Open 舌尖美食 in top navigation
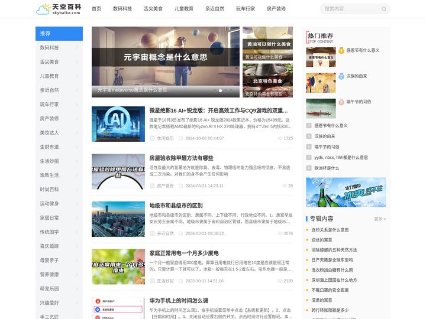 (x=153, y=9)
